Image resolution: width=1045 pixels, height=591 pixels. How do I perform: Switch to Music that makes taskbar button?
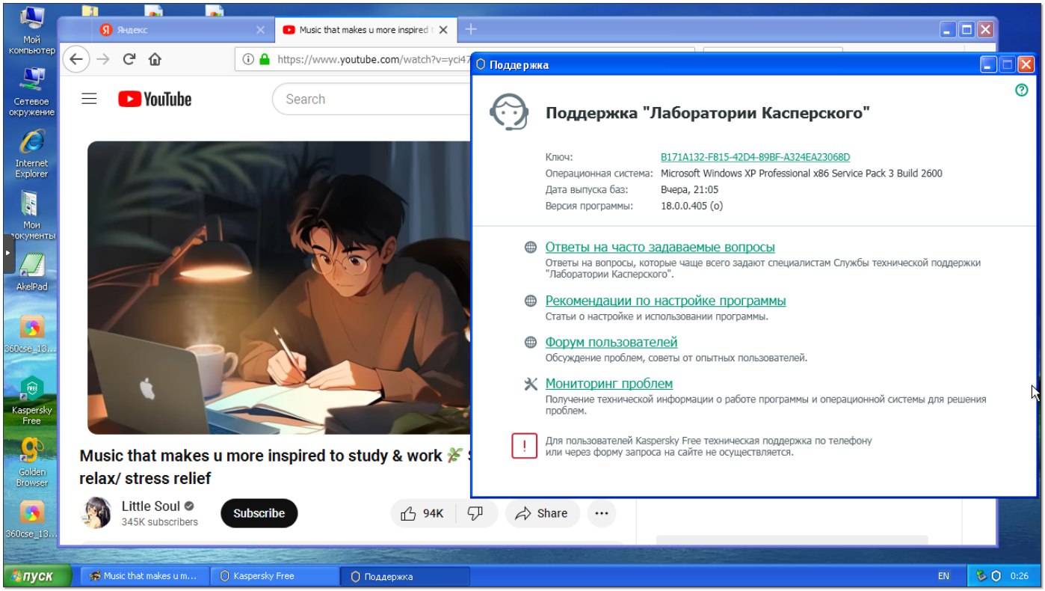(x=143, y=576)
